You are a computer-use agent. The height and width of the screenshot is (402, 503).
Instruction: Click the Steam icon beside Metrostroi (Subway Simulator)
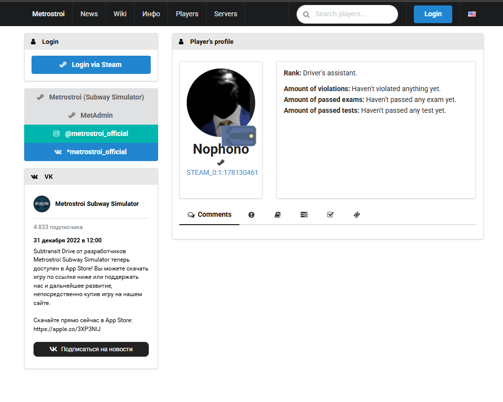40,97
